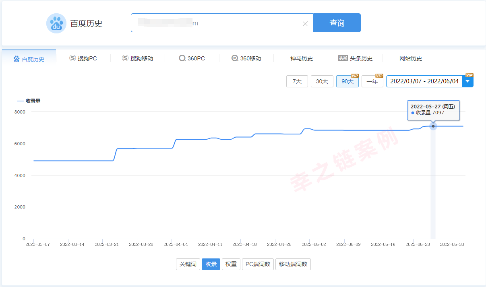Open the 网站历史 tab

[x=410, y=58]
